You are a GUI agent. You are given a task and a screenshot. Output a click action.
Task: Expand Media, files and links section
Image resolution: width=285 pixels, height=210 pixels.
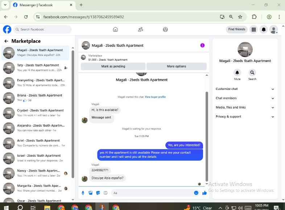245,107
